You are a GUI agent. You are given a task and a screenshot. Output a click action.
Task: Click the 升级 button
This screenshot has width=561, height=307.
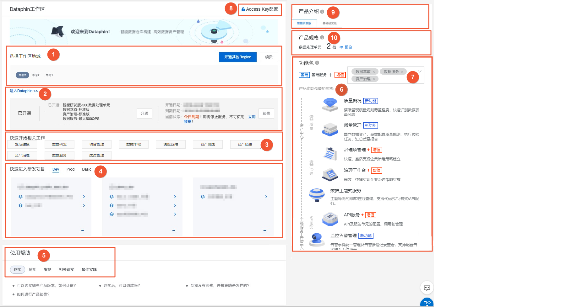point(144,114)
